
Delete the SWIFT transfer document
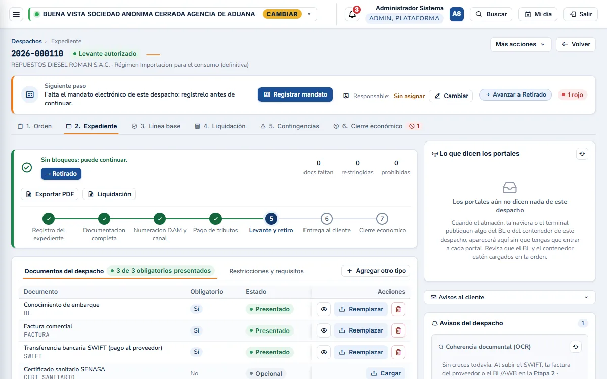[x=398, y=352]
